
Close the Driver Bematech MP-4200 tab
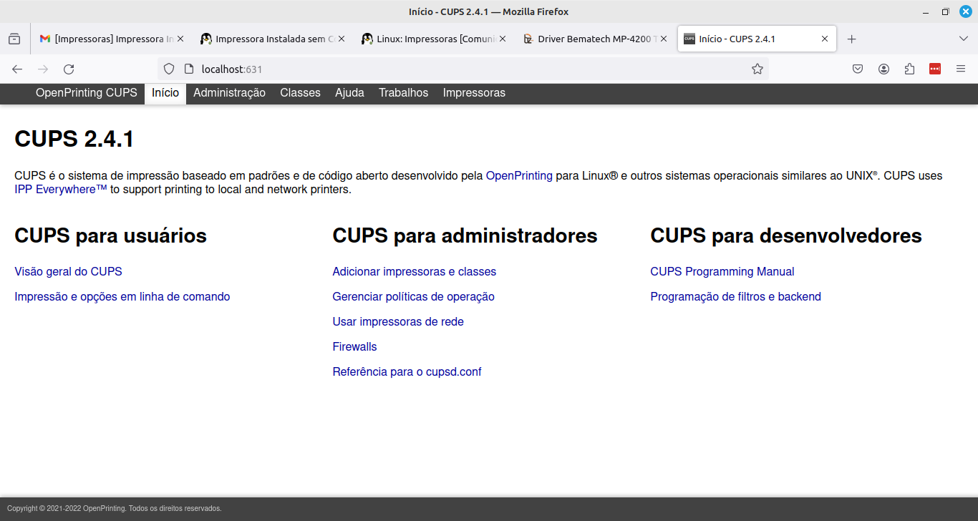(x=664, y=39)
